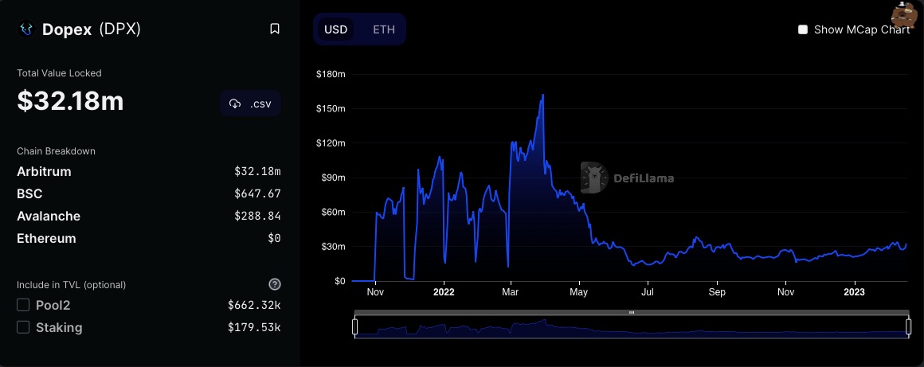Click the left handle of chart range slider
Screen dimensions: 924x367
pyautogui.click(x=354, y=327)
